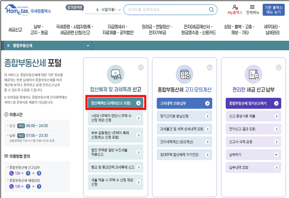Screen dimensions: 289x198
Task: Expand 납부하기 plus icon
Action: 276,155
